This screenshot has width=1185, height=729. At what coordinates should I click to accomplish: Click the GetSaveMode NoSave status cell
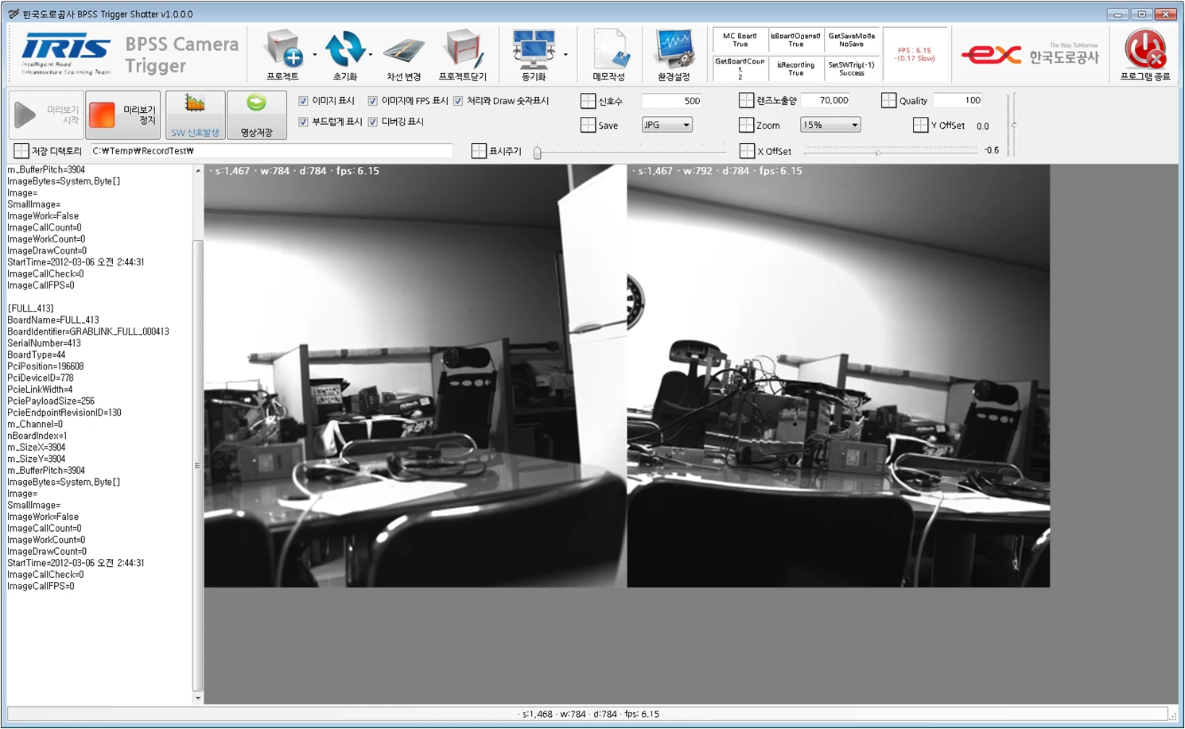click(x=852, y=40)
